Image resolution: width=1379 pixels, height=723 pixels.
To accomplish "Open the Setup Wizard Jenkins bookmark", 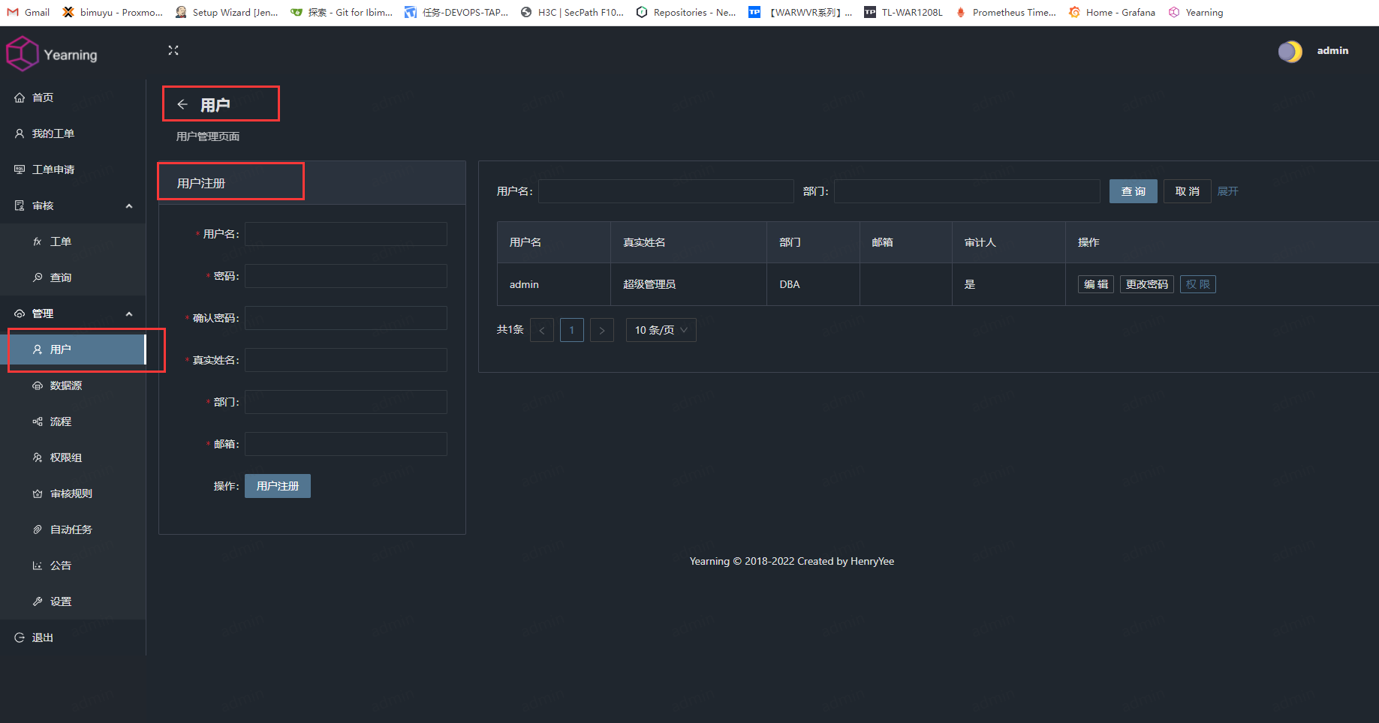I will (227, 12).
